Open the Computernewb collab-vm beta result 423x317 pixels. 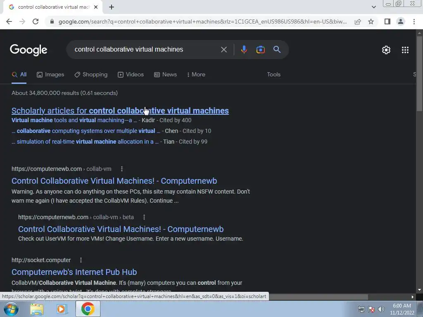point(121,229)
